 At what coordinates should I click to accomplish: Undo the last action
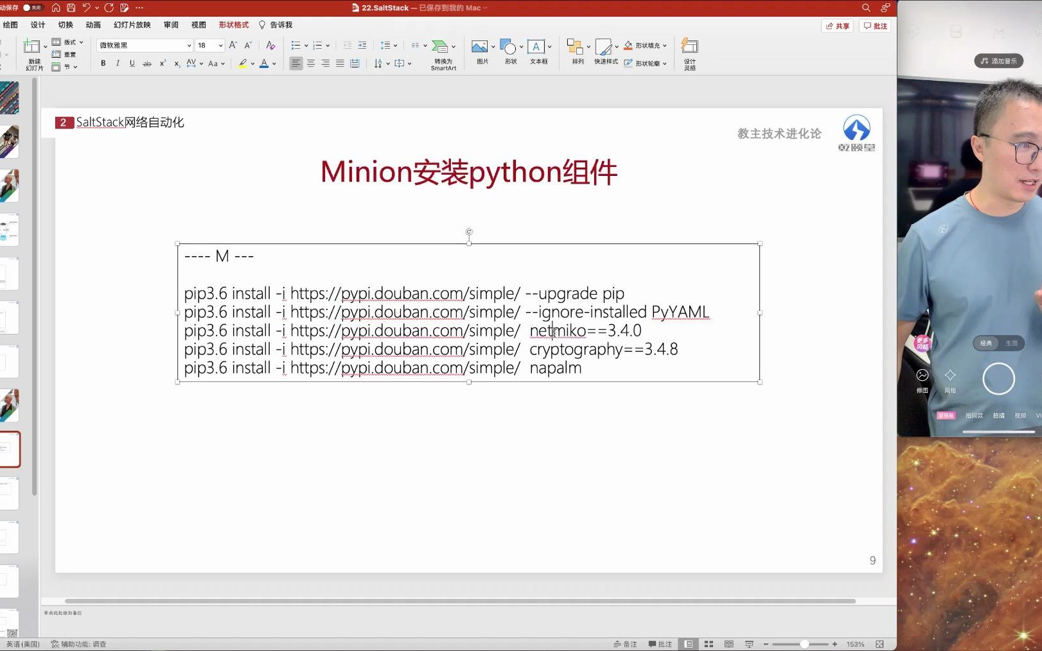click(86, 8)
